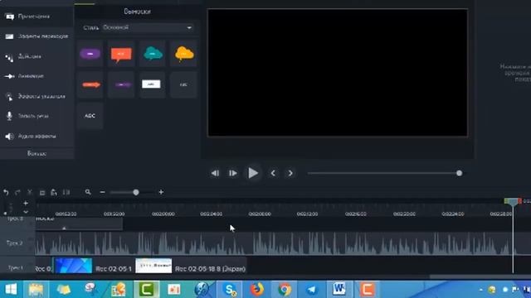The height and width of the screenshot is (298, 531).
Task: Open the Behaviors panel in sidebar
Action: point(37,56)
